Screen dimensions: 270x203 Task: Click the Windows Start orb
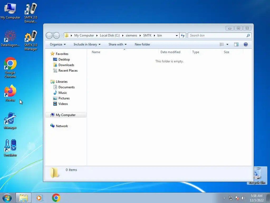(x=7, y=198)
